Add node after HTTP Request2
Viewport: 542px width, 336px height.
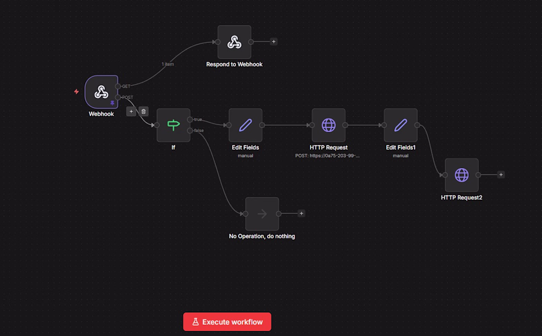501,174
